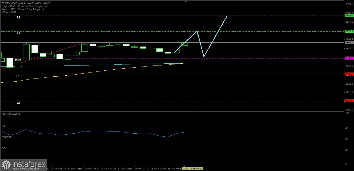Click the RSI(14) indicator label
The image size is (354, 171).
pos(11,114)
